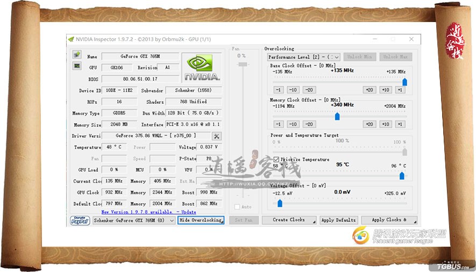Click +20 under Base Clock Offset
Image resolution: width=476 pixels, height=272 pixels.
[369, 90]
